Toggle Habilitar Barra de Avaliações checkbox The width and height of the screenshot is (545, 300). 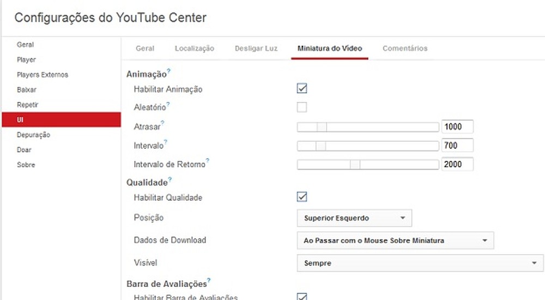(302, 297)
